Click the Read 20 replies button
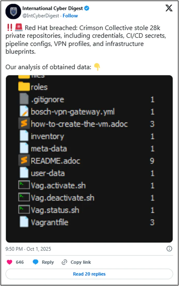 click(x=89, y=274)
